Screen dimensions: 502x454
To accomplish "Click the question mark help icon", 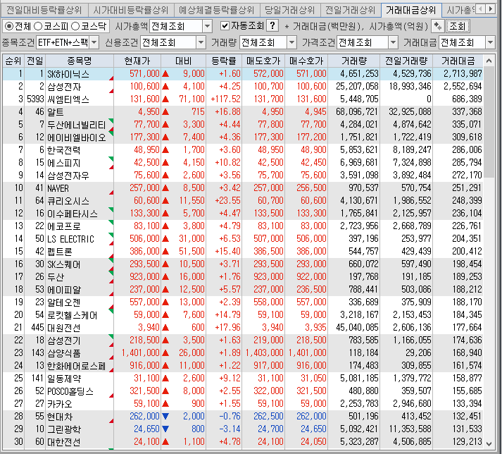I will point(272,26).
